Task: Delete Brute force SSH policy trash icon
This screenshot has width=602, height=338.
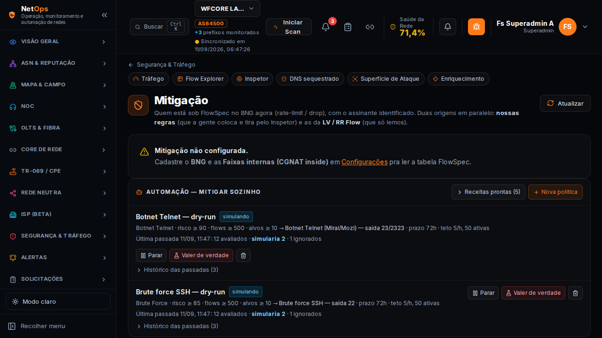Action: (576, 293)
